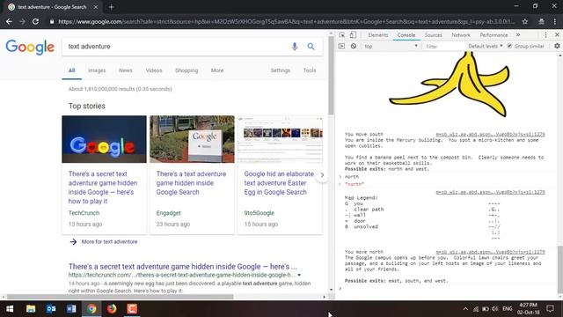Click the console vertical scrollbar thumb
The image size is (563, 317).
[559, 270]
